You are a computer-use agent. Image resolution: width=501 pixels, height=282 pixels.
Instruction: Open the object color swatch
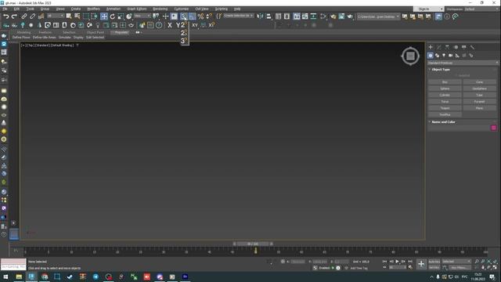click(494, 128)
